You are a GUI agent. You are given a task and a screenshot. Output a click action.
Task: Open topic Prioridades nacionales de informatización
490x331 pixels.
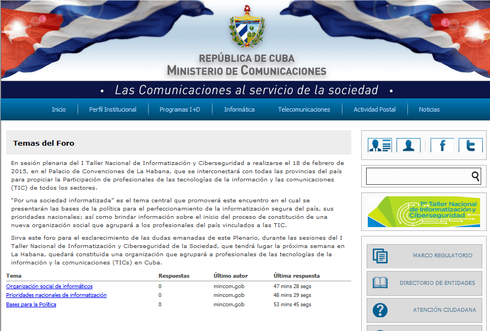(56, 295)
